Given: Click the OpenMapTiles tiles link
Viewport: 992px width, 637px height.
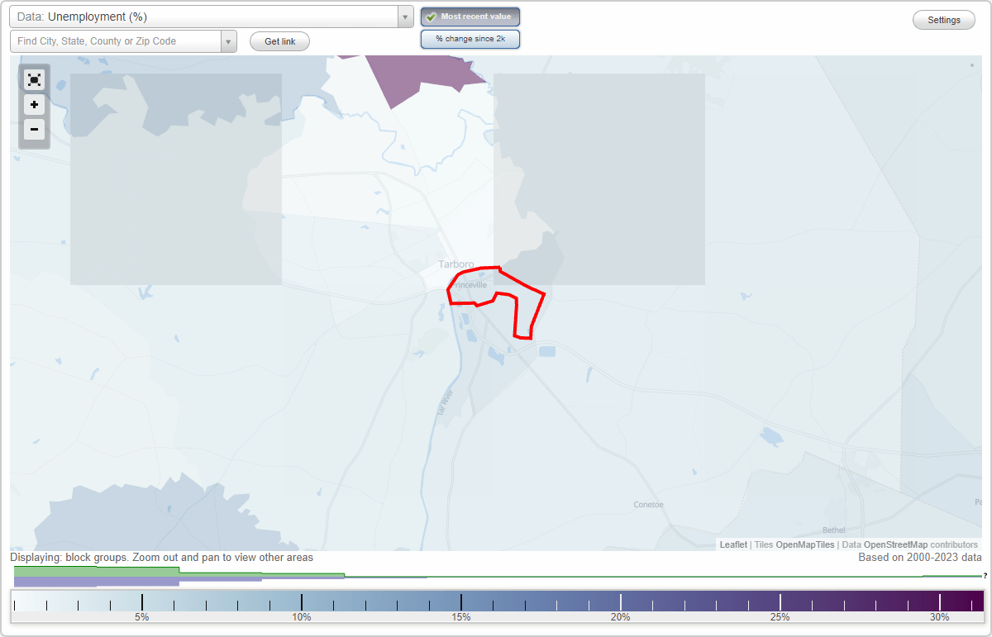Looking at the screenshot, I should click(x=804, y=544).
